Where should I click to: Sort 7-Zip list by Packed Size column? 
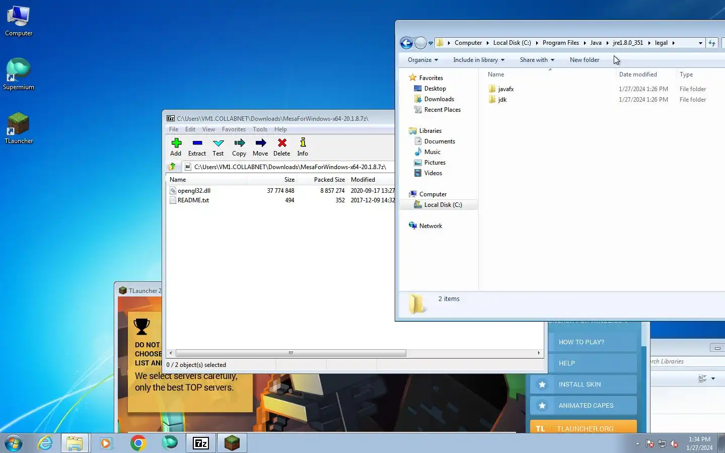pyautogui.click(x=322, y=180)
